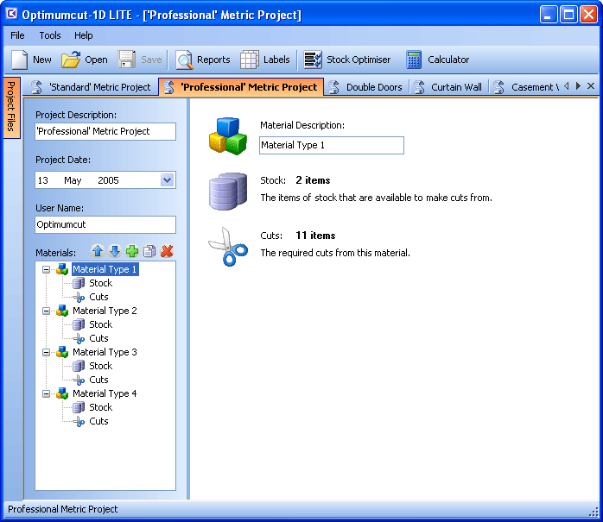Click the Material Type 2 cubes icon
This screenshot has width=603, height=522.
click(62, 311)
